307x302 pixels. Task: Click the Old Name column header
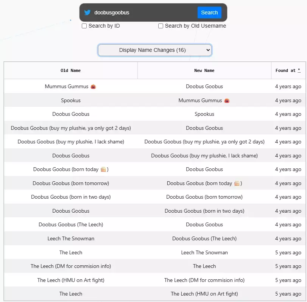tap(71, 70)
